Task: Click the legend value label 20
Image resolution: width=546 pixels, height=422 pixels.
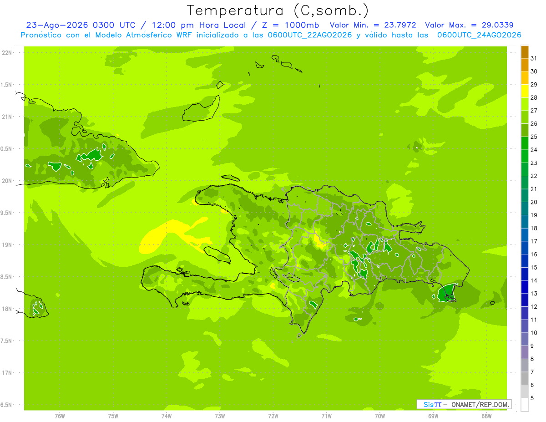Action: pyautogui.click(x=534, y=202)
